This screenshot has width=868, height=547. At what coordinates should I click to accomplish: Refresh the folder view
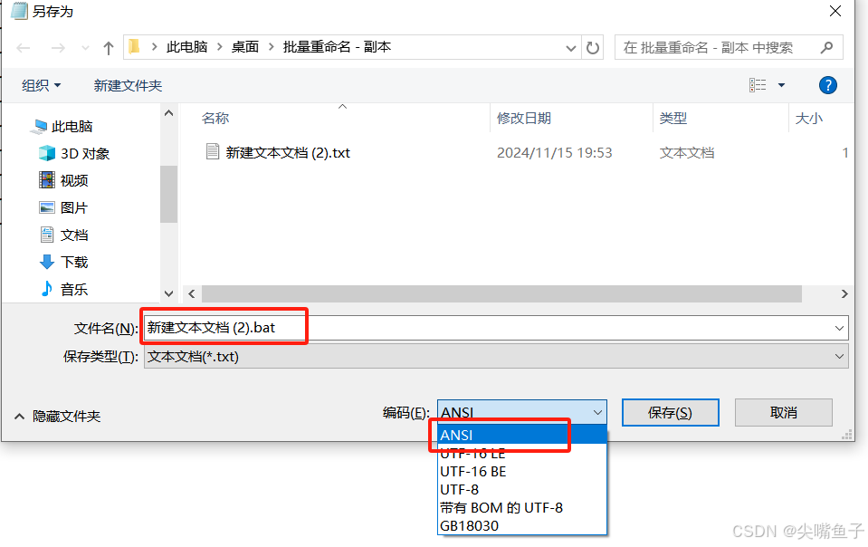pos(593,48)
